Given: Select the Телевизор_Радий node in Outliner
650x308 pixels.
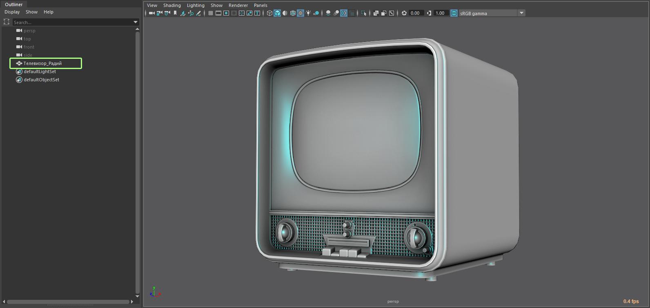Looking at the screenshot, I should [x=42, y=63].
